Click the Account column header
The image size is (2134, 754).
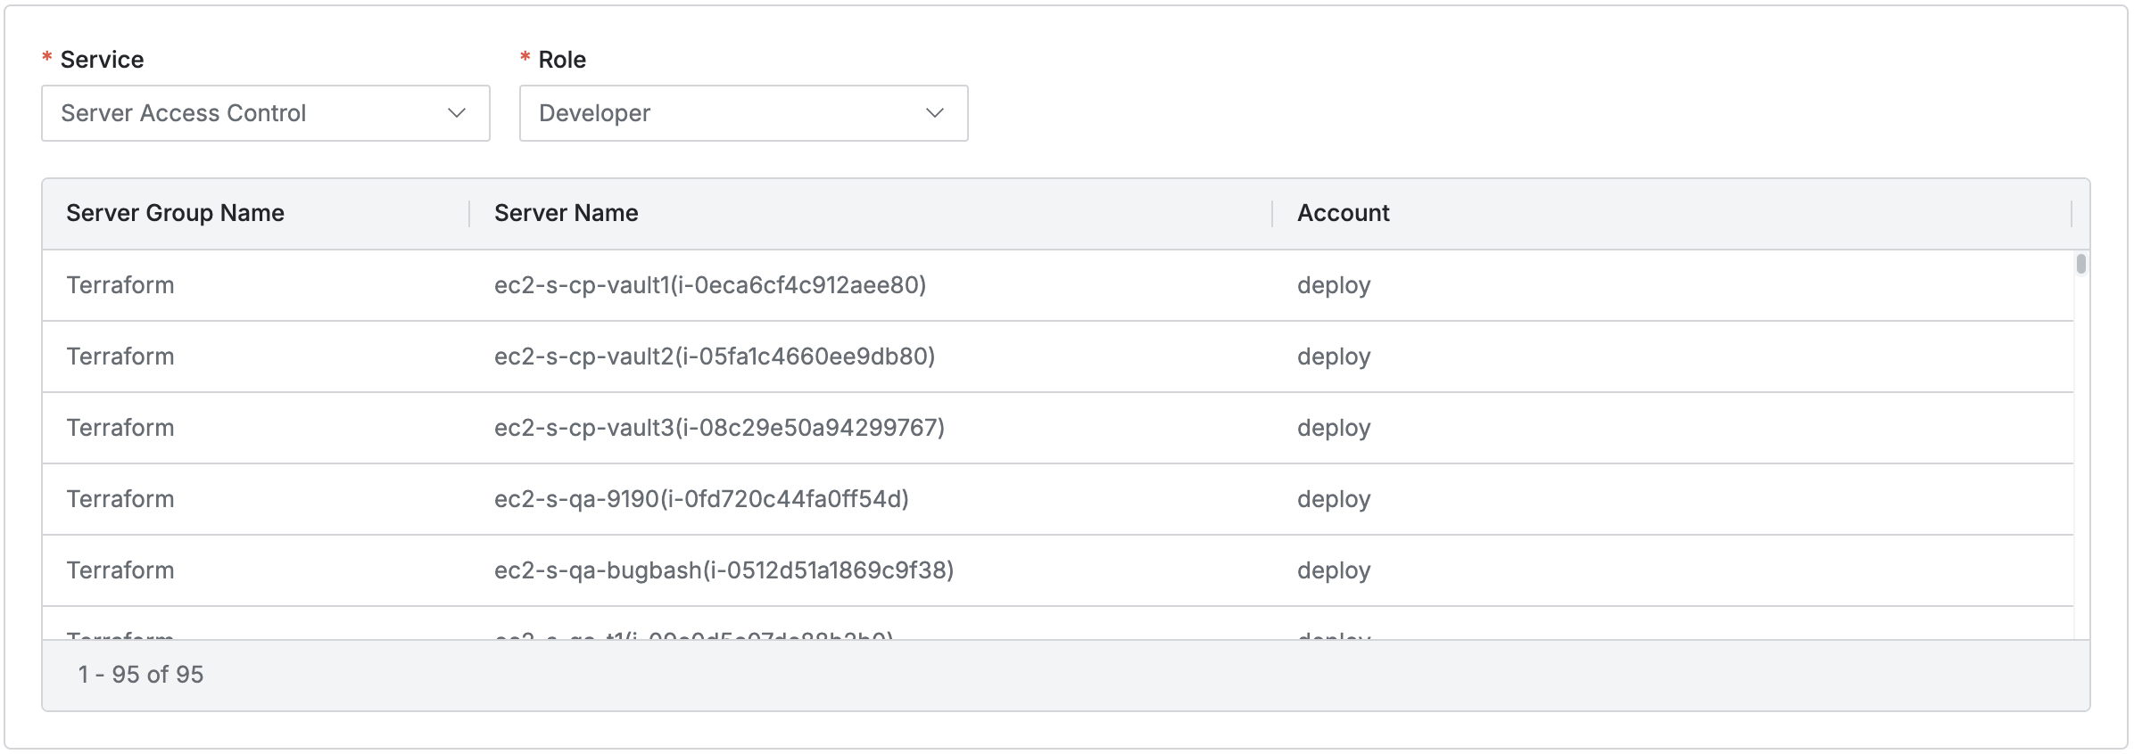pyautogui.click(x=1343, y=213)
